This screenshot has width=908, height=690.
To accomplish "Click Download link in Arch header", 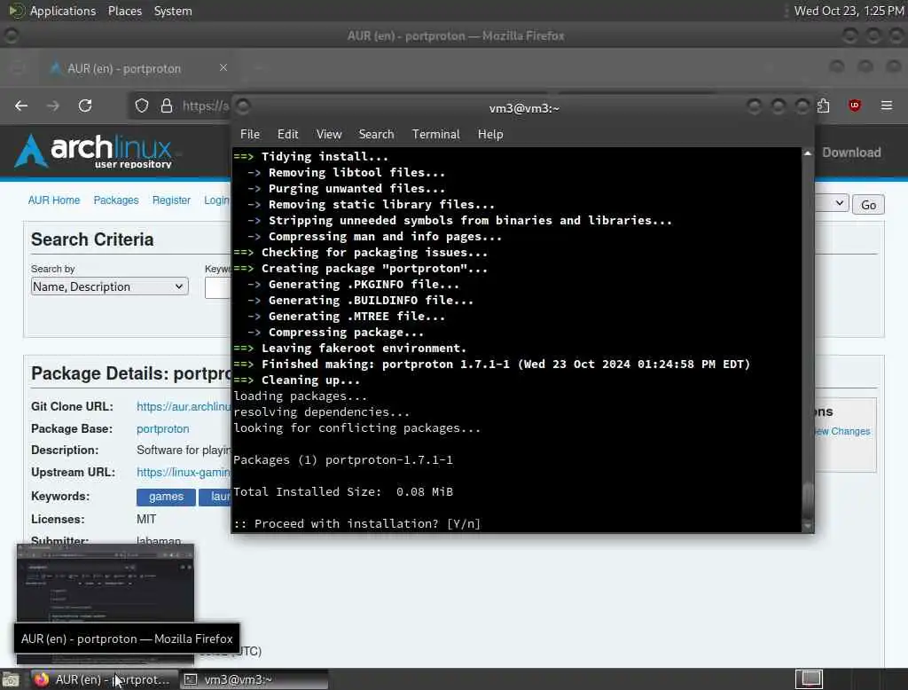I will click(851, 153).
